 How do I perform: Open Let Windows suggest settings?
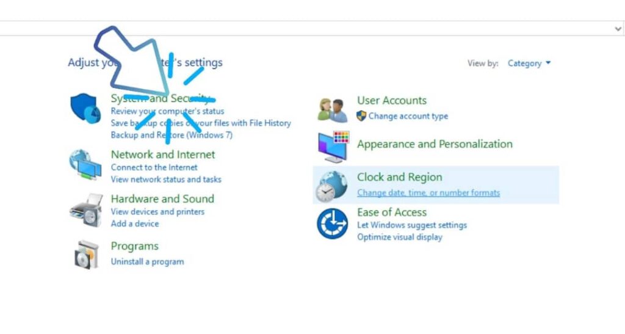coord(412,225)
